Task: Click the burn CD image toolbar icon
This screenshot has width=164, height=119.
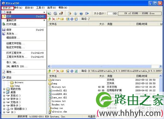Action: [x=55, y=13]
